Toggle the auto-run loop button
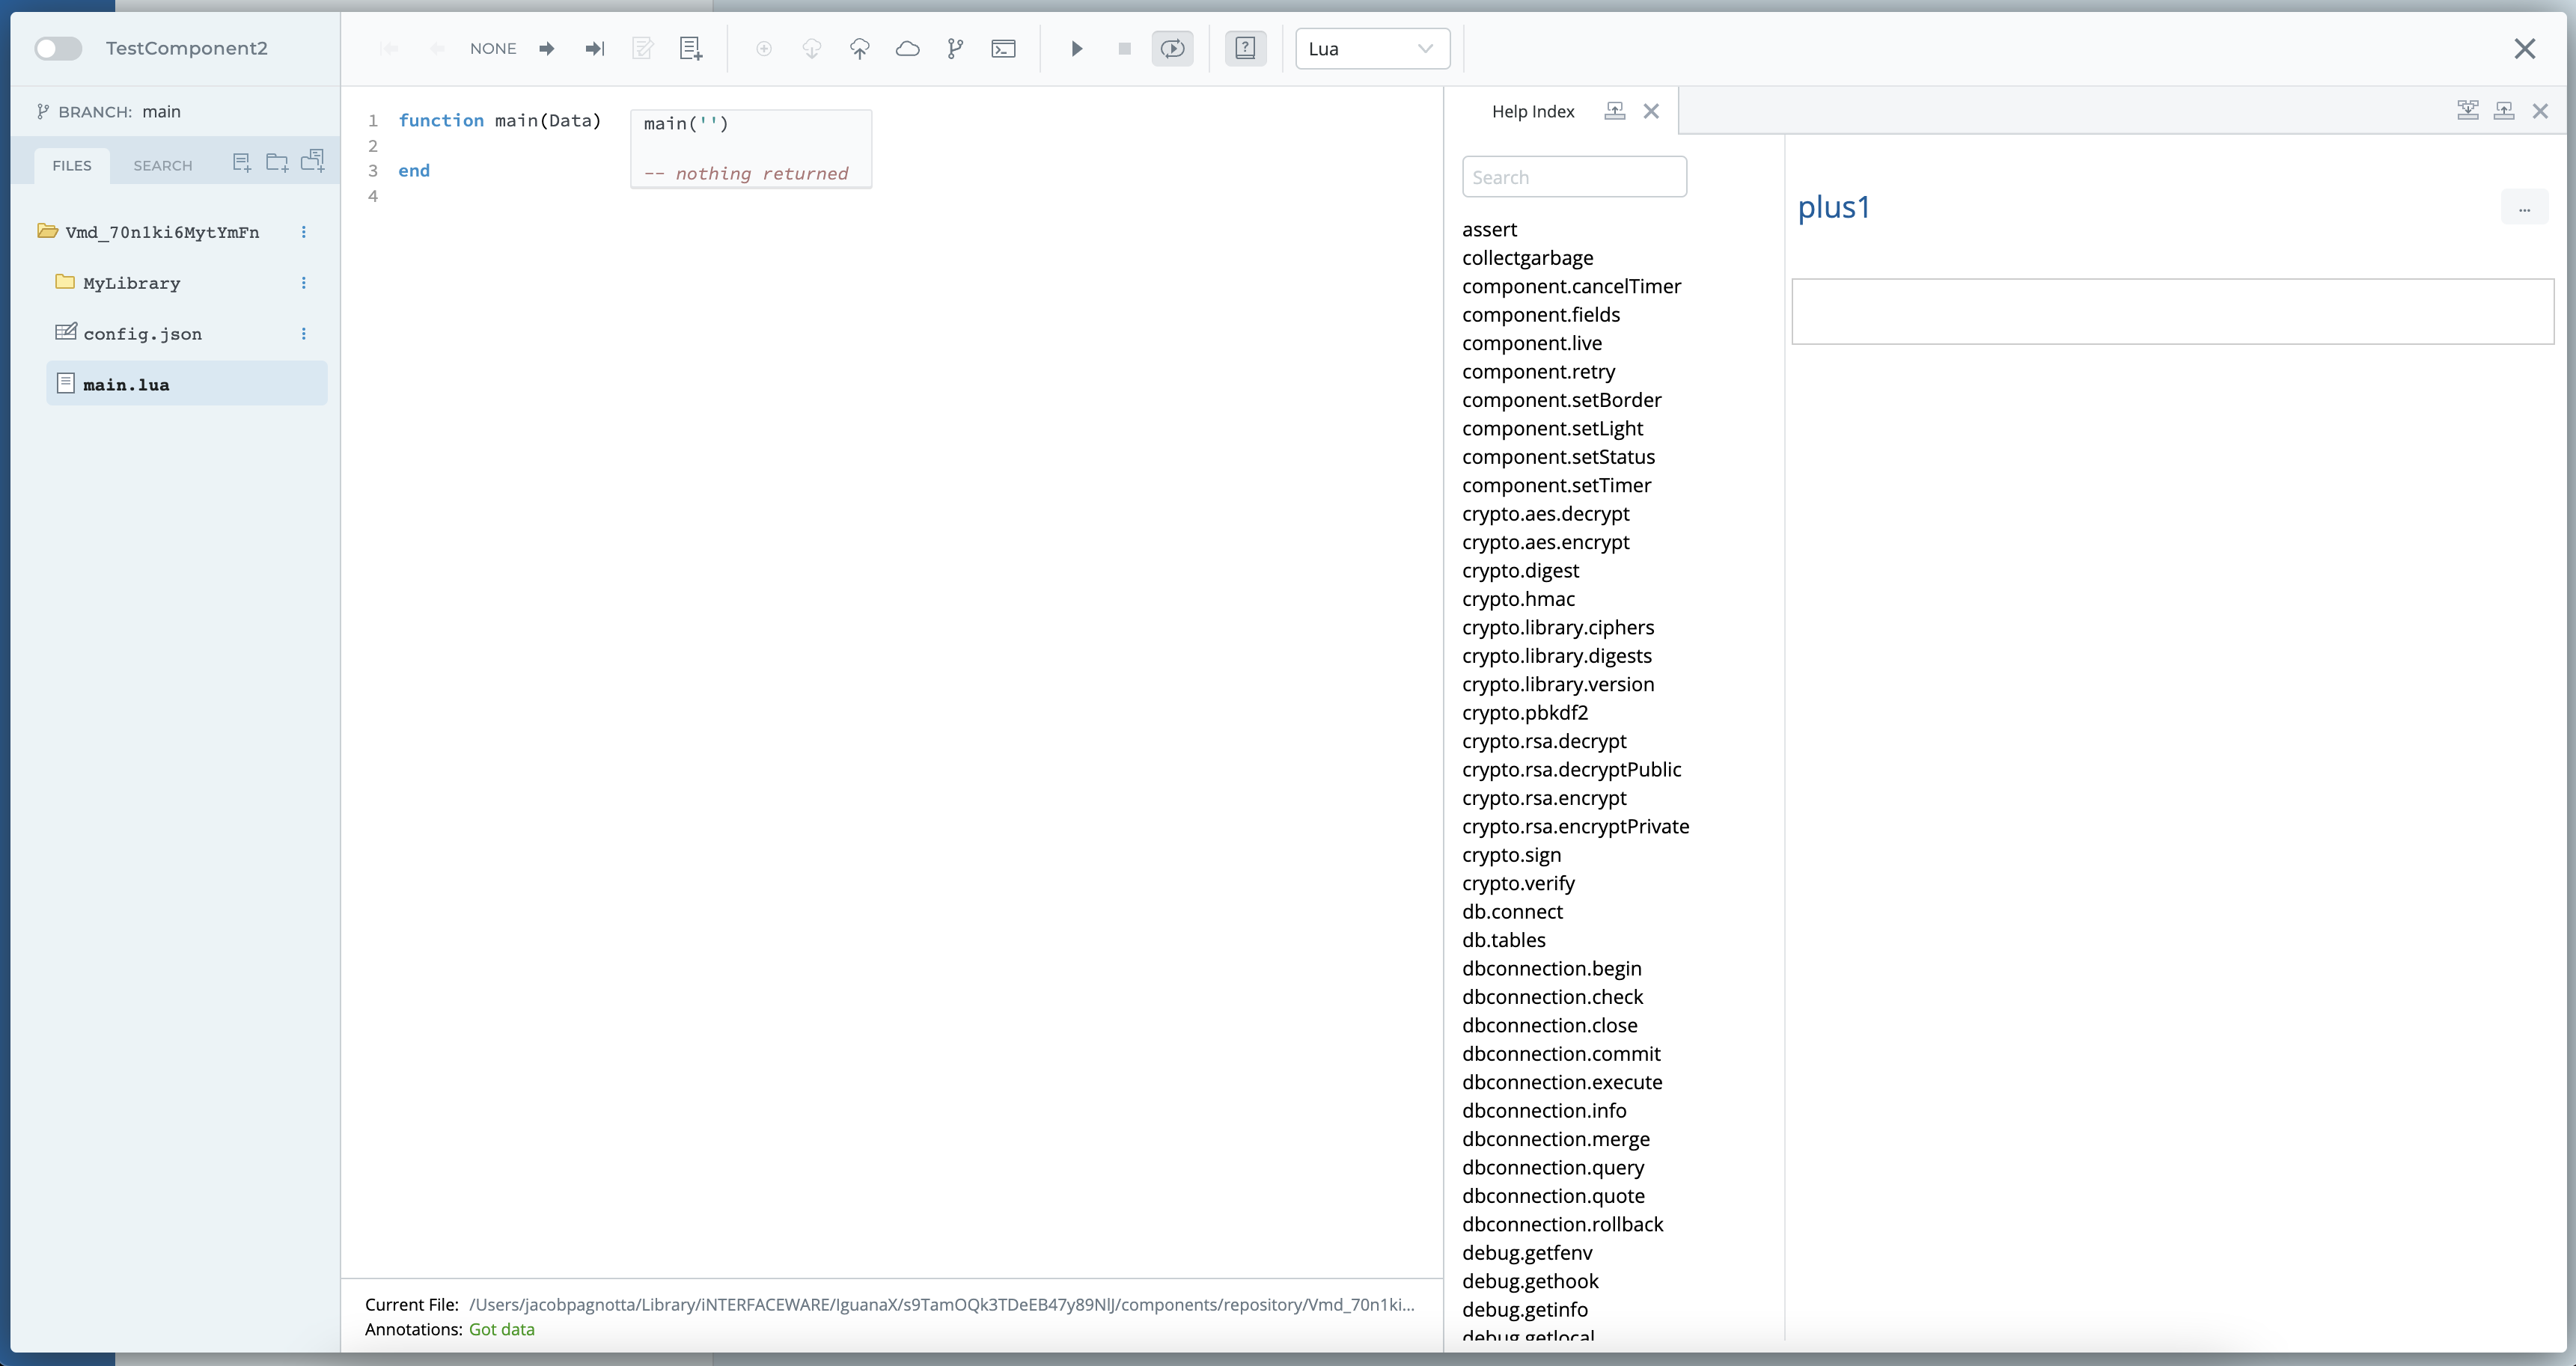 point(1172,49)
